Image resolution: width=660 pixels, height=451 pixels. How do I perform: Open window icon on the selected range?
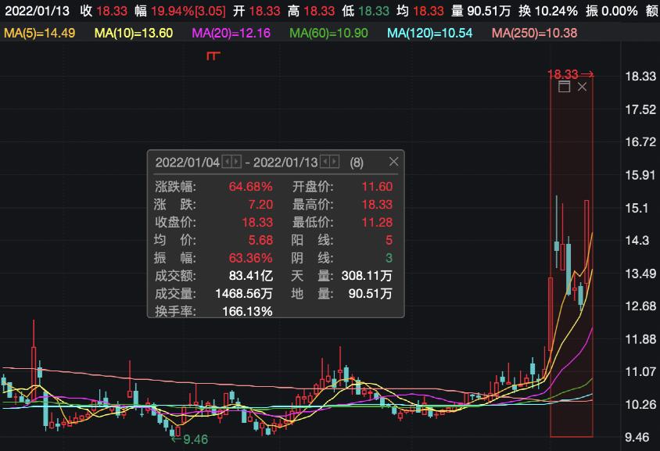(564, 88)
